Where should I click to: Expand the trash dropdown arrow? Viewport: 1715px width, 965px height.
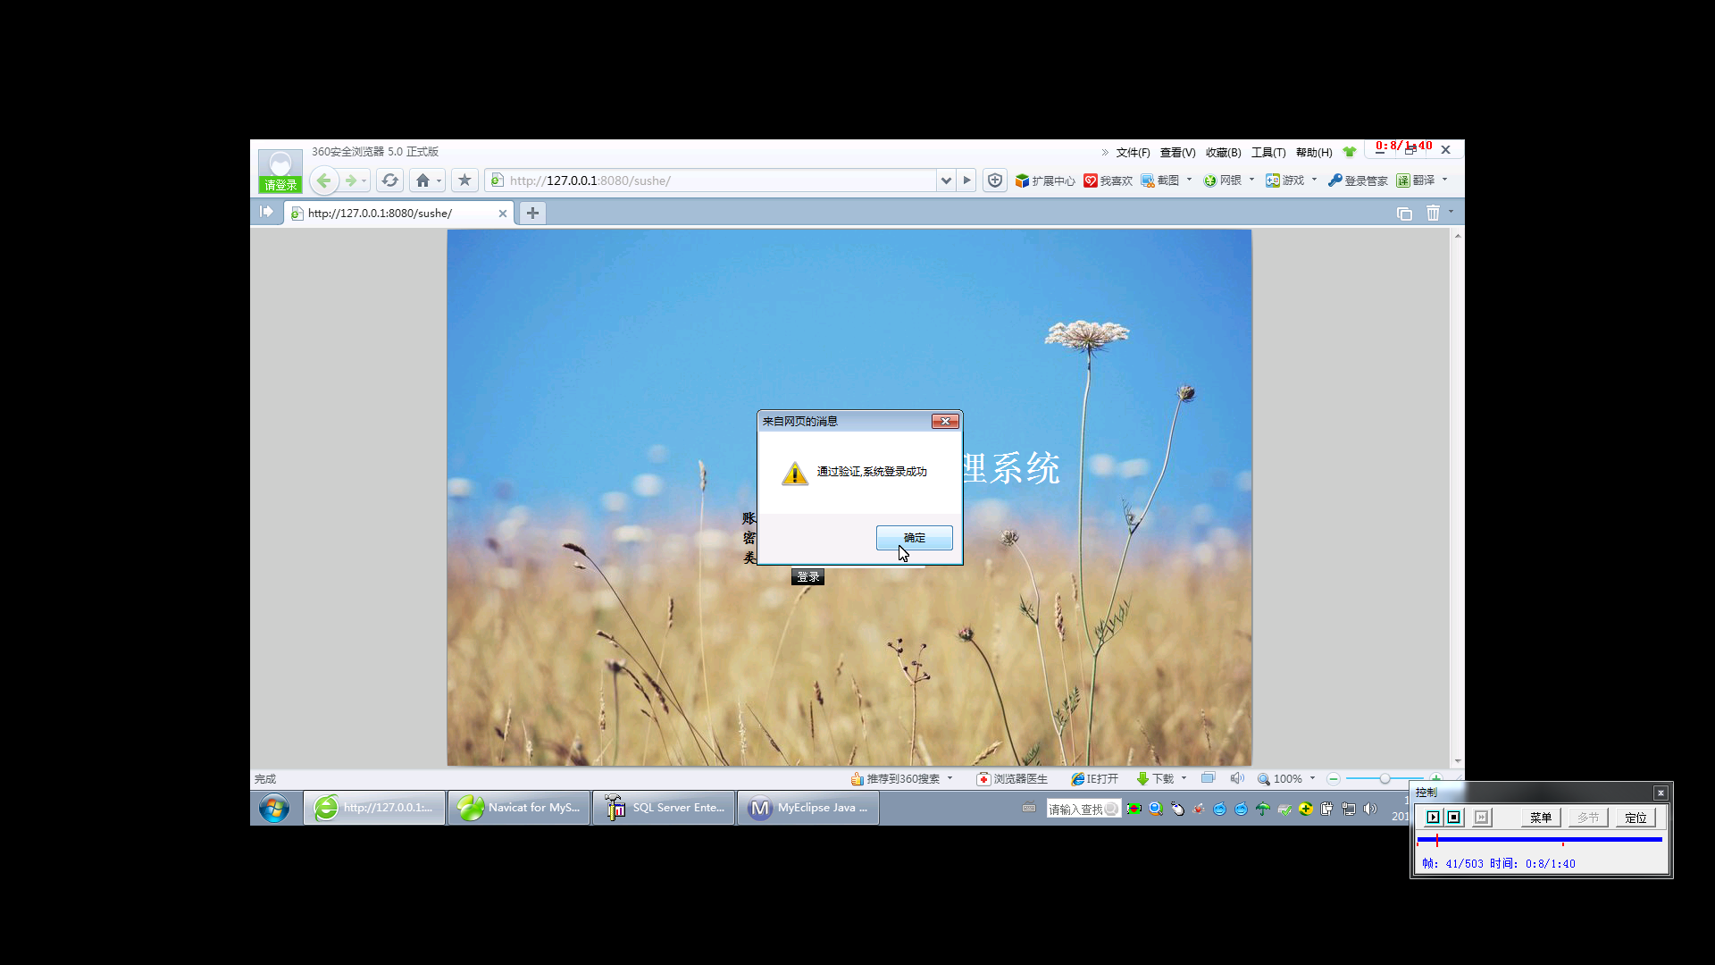pos(1451,212)
